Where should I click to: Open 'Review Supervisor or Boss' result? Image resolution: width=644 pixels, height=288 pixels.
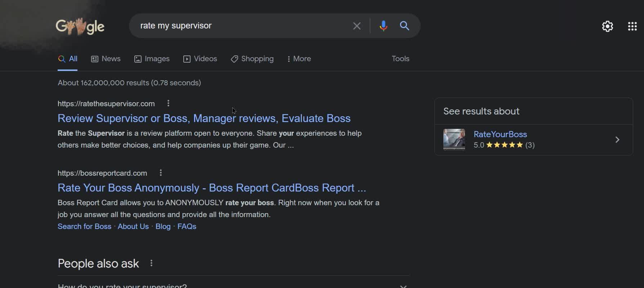(204, 118)
